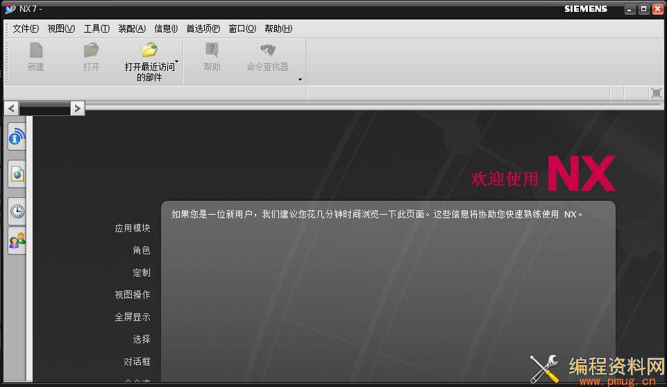Select the Applications (应用模块) welcome link
Screen dimensions: 667x387
(x=133, y=228)
